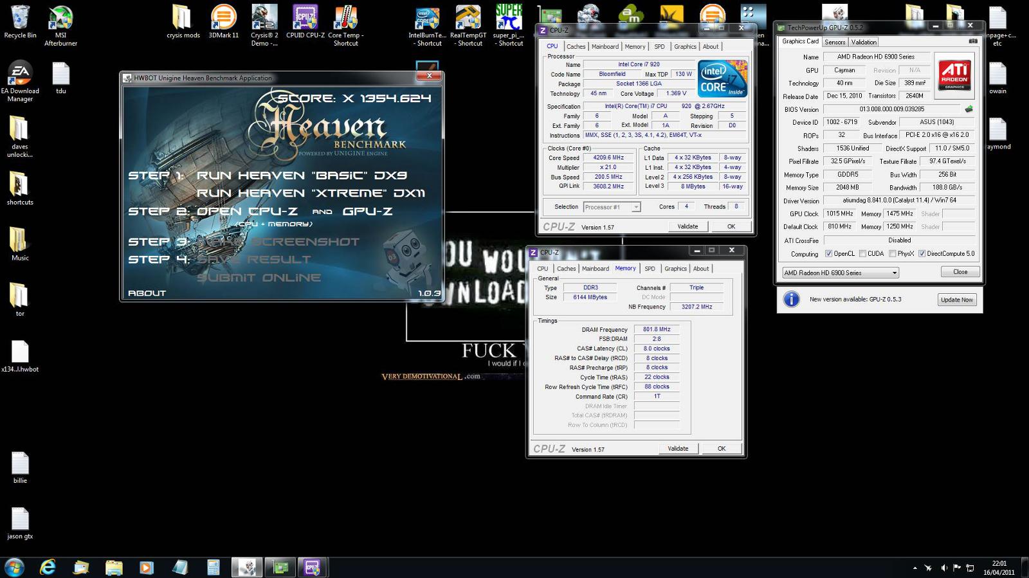Switch to the Caches tab in the top CPU-Z window
The image size is (1029, 578).
(576, 46)
